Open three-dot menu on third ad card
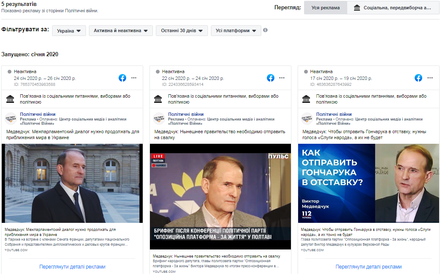This screenshot has width=440, height=274. click(430, 78)
